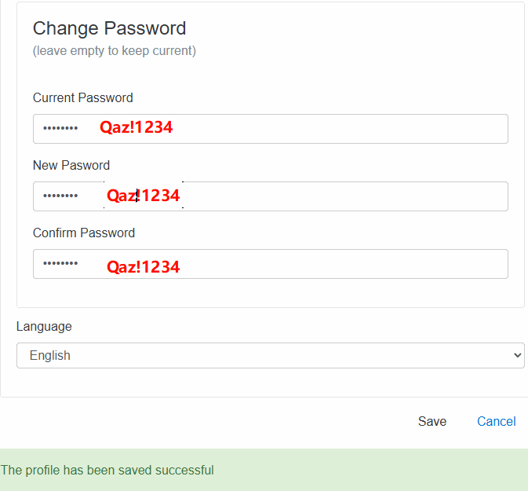Screen dimensions: 528x491
Task: Click red Qaz!1234 text in New Pasword field
Action: (x=143, y=196)
